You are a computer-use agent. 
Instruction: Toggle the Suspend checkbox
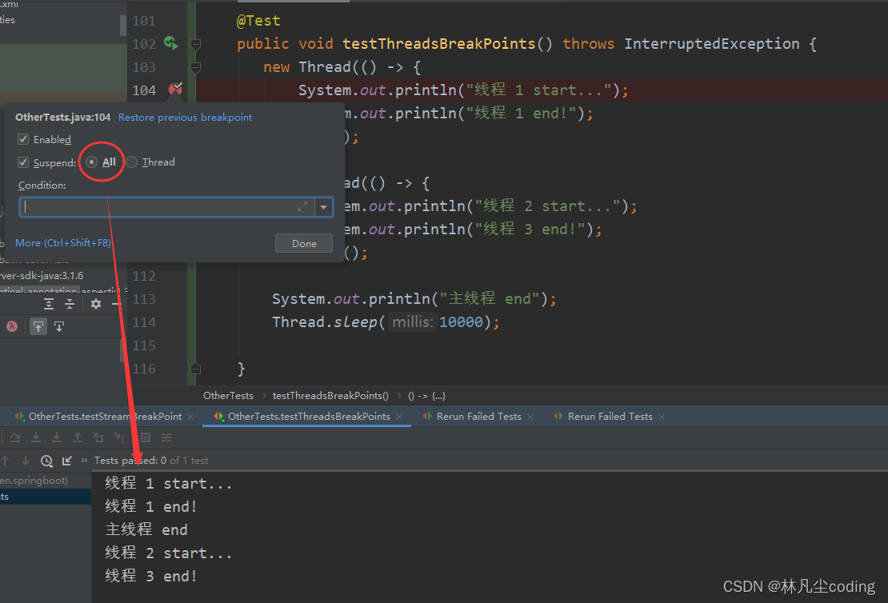point(23,162)
